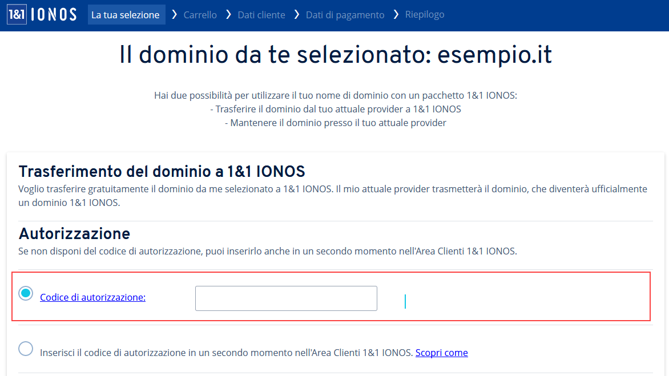Click the chevron before Dati cliente
The width and height of the screenshot is (669, 376).
click(x=228, y=14)
